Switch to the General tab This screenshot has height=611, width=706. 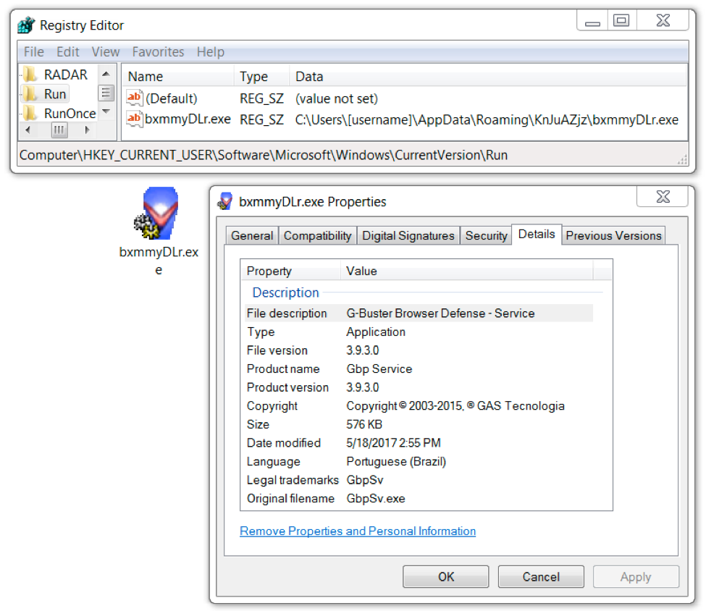(x=252, y=235)
